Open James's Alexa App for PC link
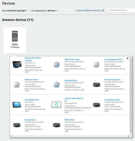 tap(74, 100)
